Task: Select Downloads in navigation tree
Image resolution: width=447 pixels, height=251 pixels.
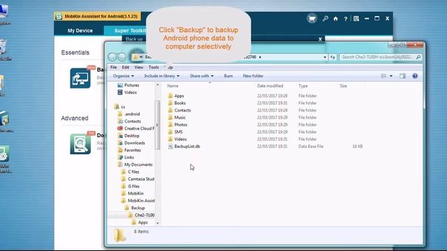Action: 135,143
